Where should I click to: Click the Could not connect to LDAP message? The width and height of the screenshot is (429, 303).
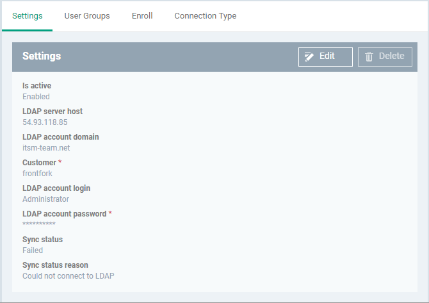coord(69,276)
